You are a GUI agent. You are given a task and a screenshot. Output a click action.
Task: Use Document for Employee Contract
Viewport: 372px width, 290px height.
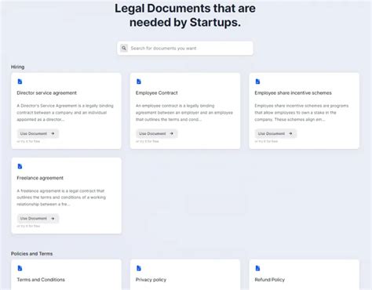(x=157, y=133)
